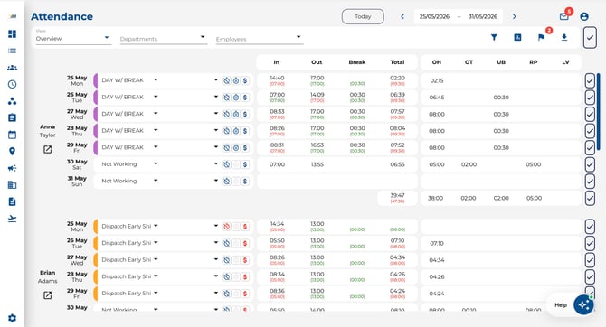Go to the previous week arrow
This screenshot has height=327, width=606.
[402, 16]
